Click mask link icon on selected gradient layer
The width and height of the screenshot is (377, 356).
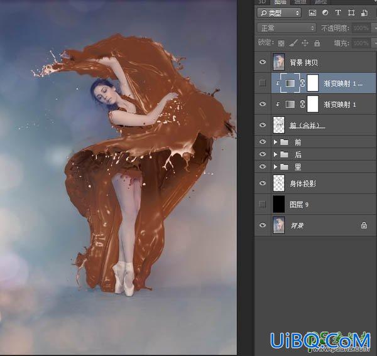(302, 83)
